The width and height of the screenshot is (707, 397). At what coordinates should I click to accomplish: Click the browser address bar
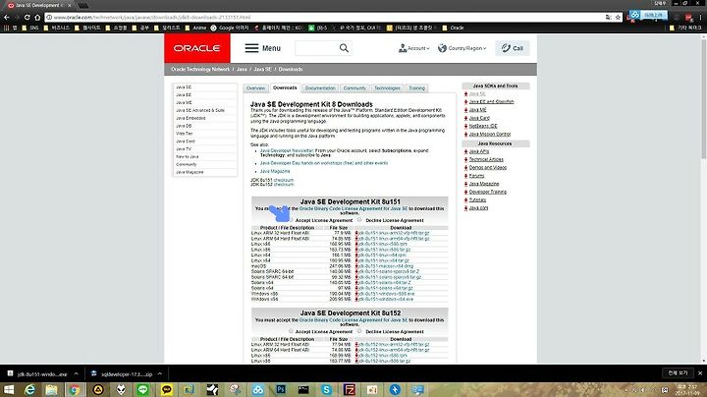[325, 17]
